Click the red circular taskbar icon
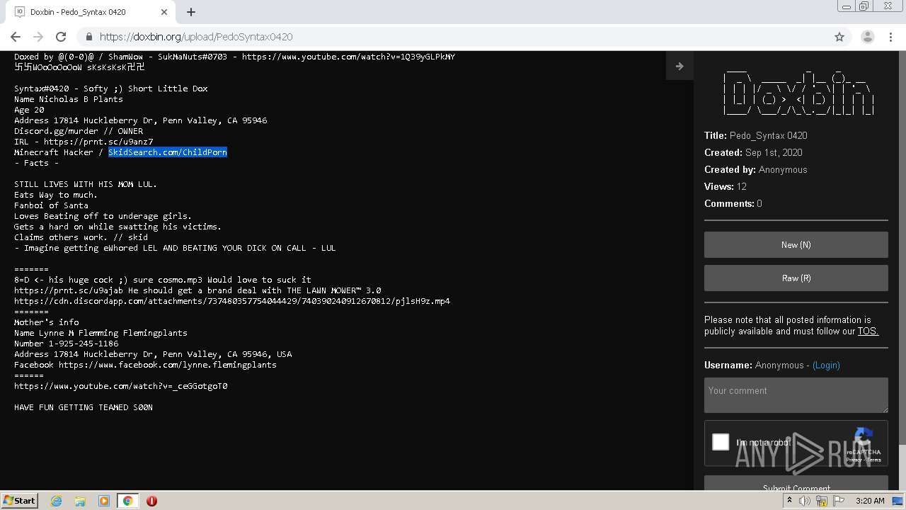The image size is (906, 510). click(151, 501)
